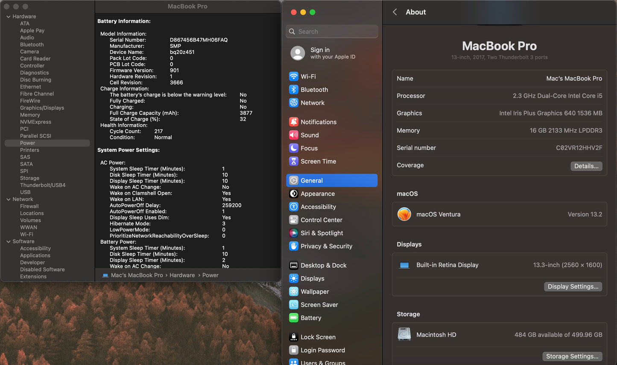Open Desktop & Dock settings
This screenshot has width=617, height=365.
click(x=323, y=266)
